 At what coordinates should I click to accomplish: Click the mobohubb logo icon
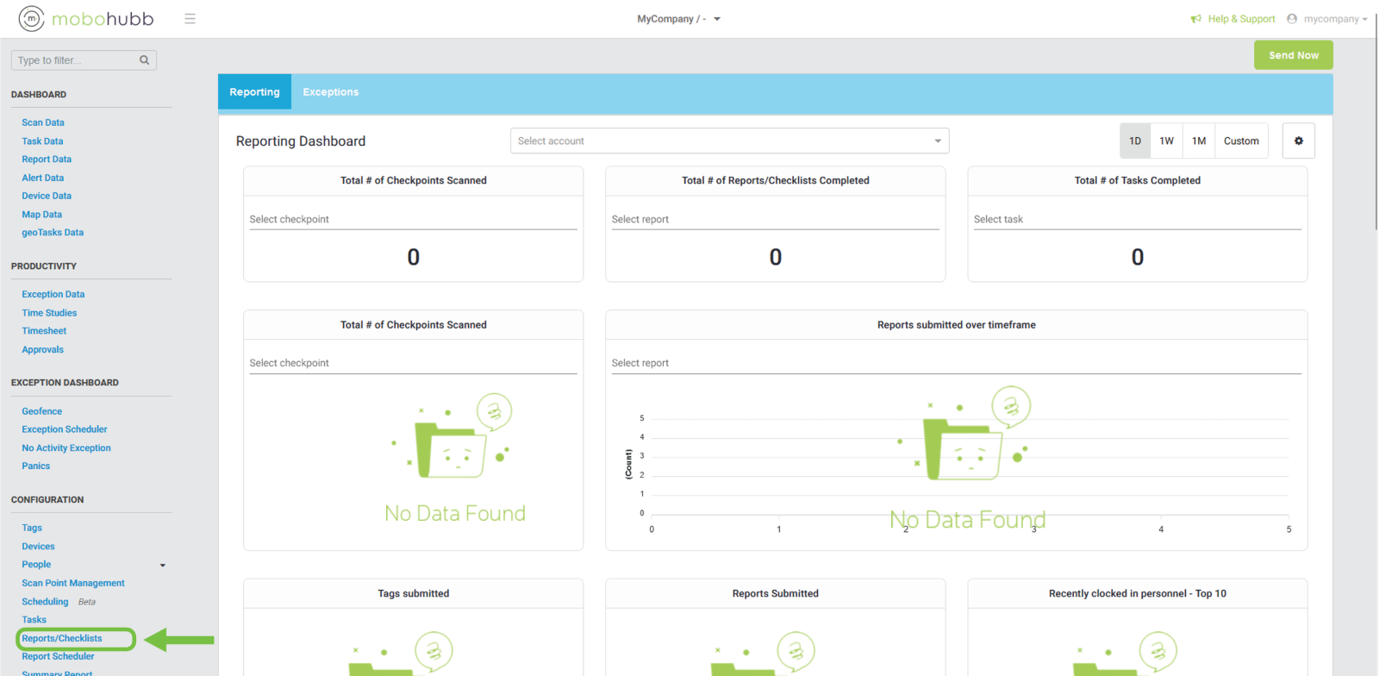(x=32, y=18)
